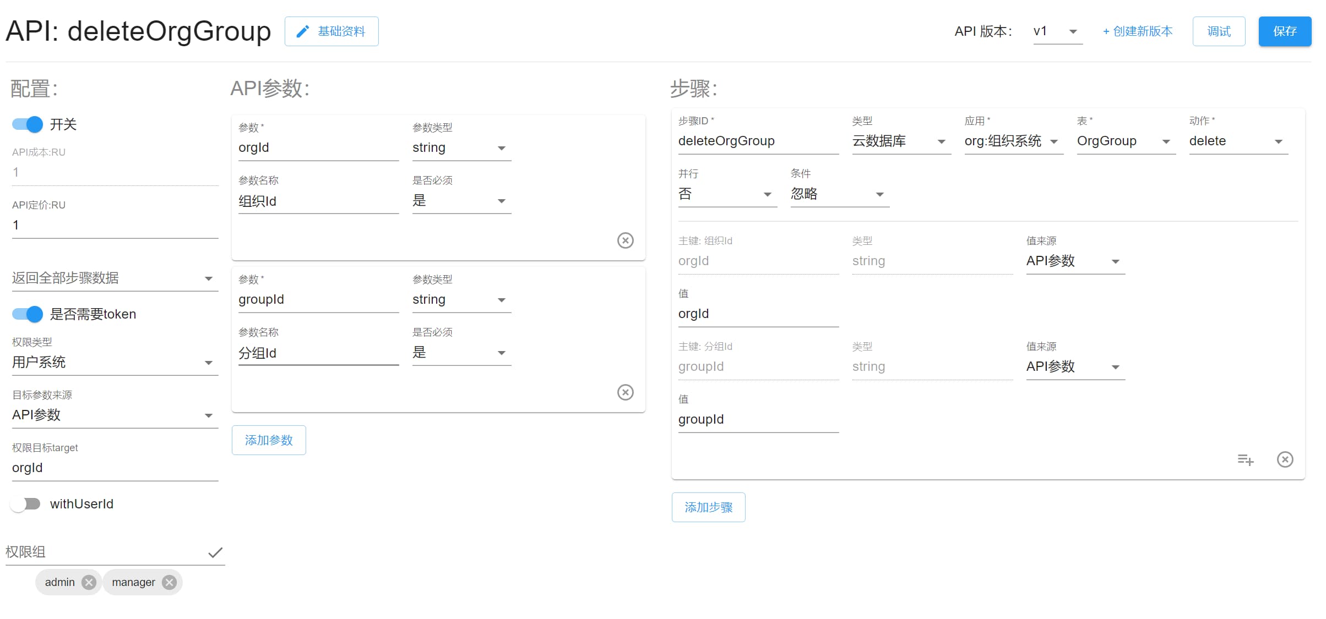Open the 返回全部步骤数据 dropdown
Screen dimensions: 1326x619
tap(115, 278)
